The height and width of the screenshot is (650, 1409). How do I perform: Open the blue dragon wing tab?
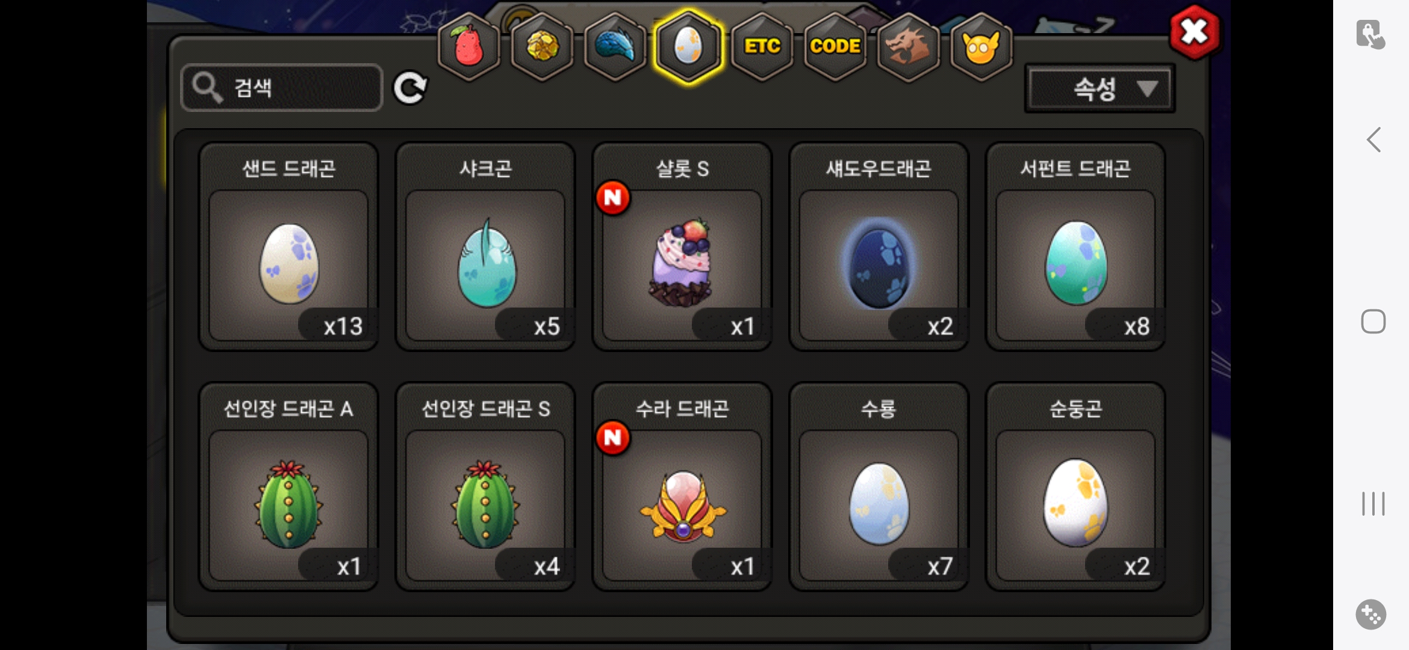615,47
